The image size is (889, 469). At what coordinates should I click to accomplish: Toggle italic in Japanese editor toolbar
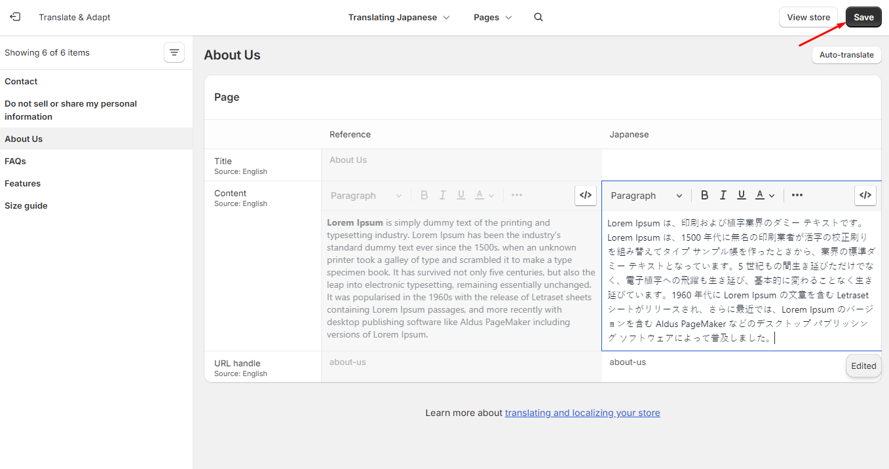(x=723, y=195)
